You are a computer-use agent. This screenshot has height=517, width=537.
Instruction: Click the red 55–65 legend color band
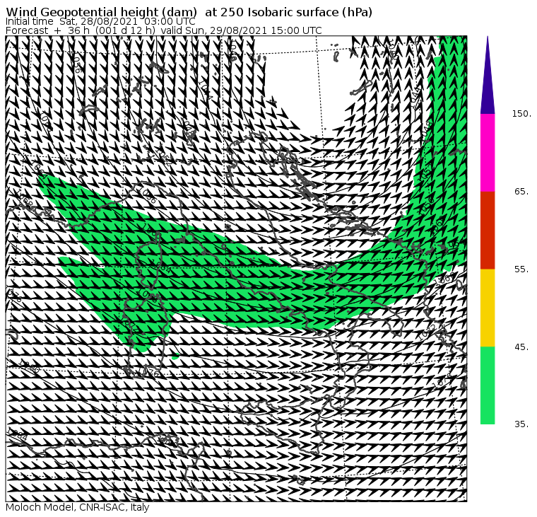488,230
